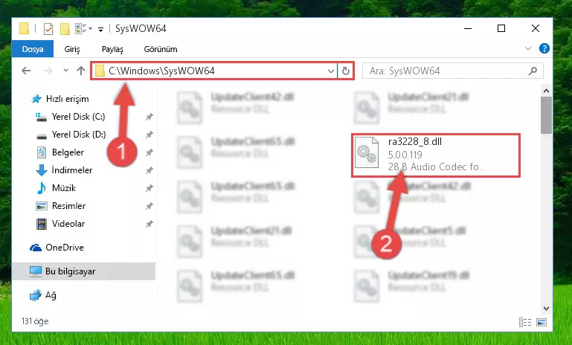Screen dimensions: 572x345
Task: Unpin Resimler with its pin icon
Action: point(150,207)
